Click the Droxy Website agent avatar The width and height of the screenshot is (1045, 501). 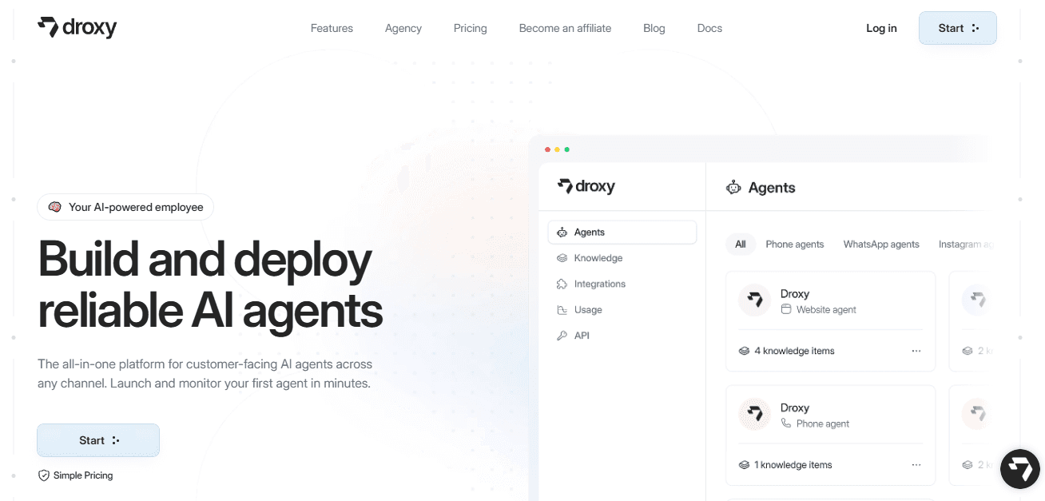point(754,300)
